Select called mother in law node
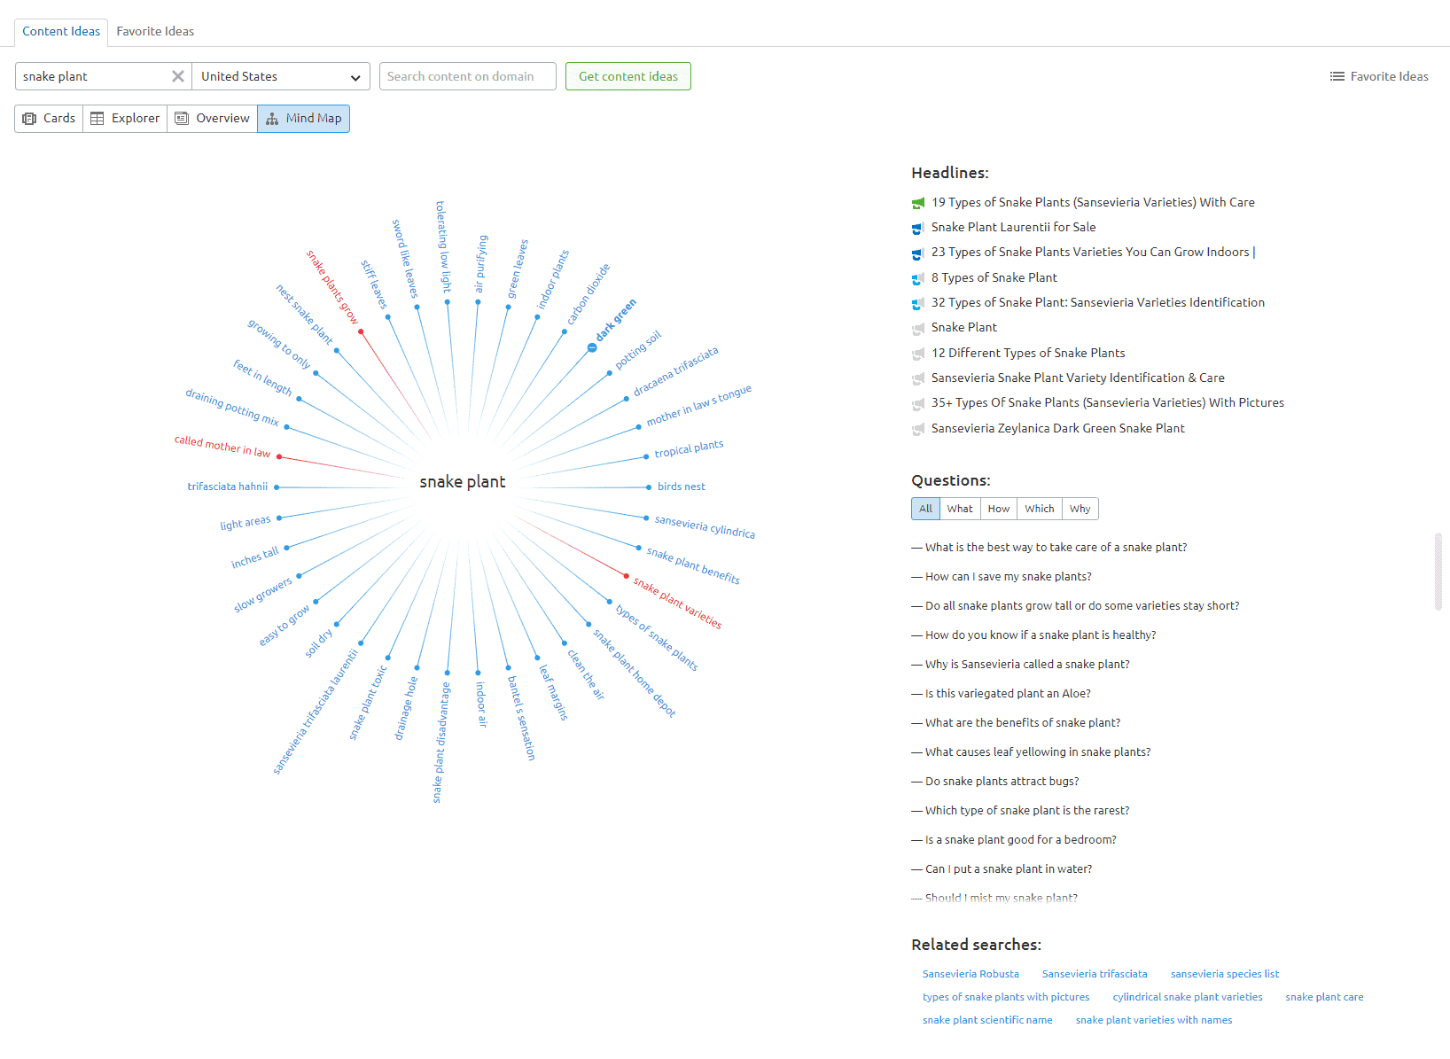 222,446
